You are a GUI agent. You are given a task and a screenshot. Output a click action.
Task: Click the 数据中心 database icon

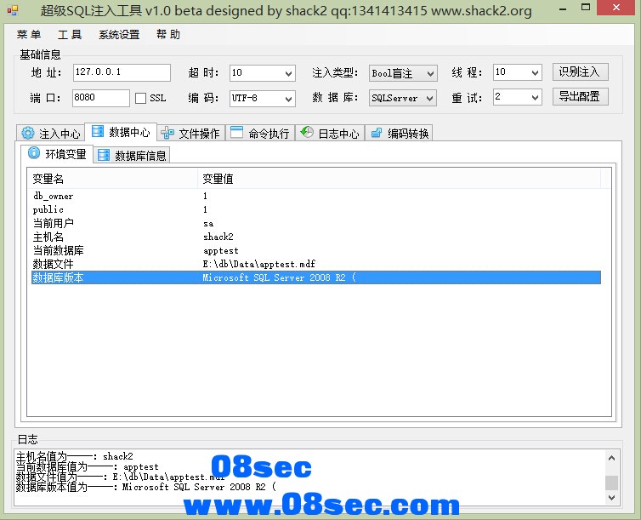(x=98, y=131)
